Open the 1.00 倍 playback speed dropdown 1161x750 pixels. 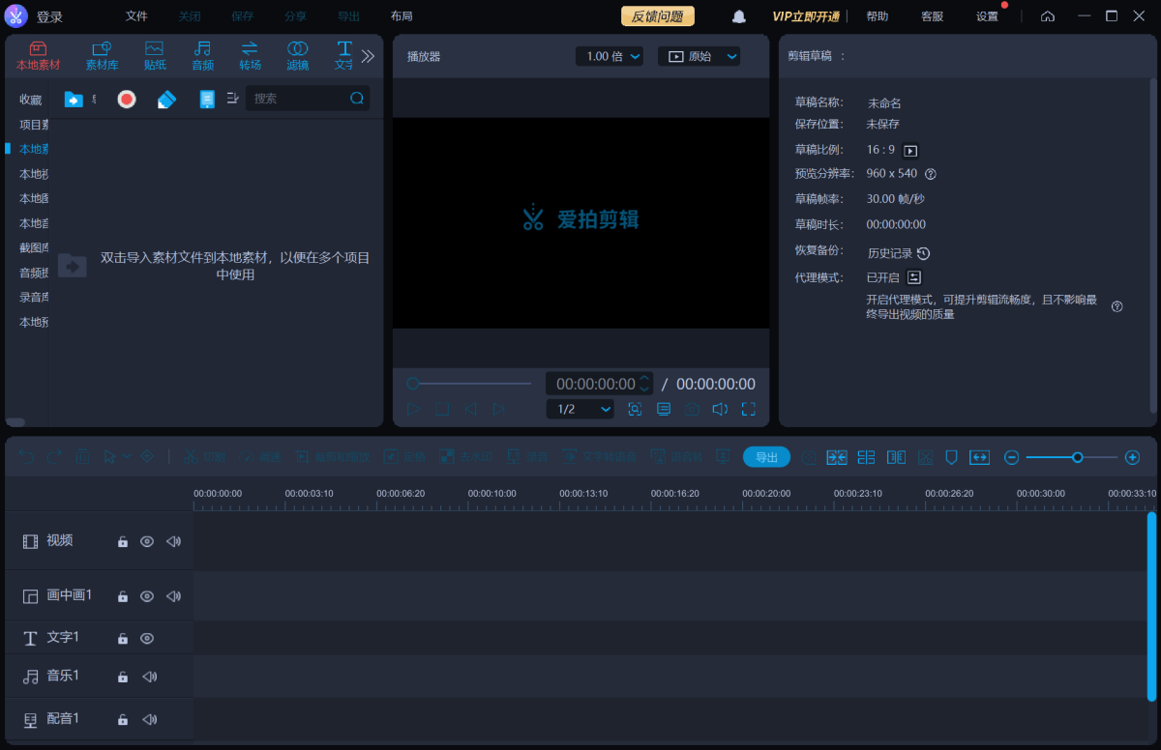(x=609, y=57)
